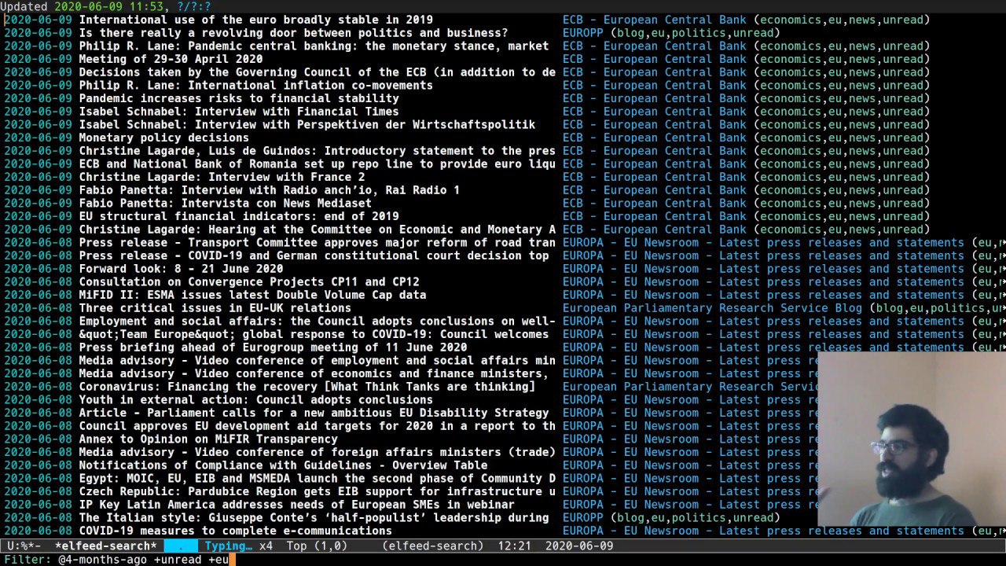The image size is (1006, 566).
Task: Select "Notifications of Compliance with Guidelines - Overview Table"
Action: pyautogui.click(x=283, y=465)
